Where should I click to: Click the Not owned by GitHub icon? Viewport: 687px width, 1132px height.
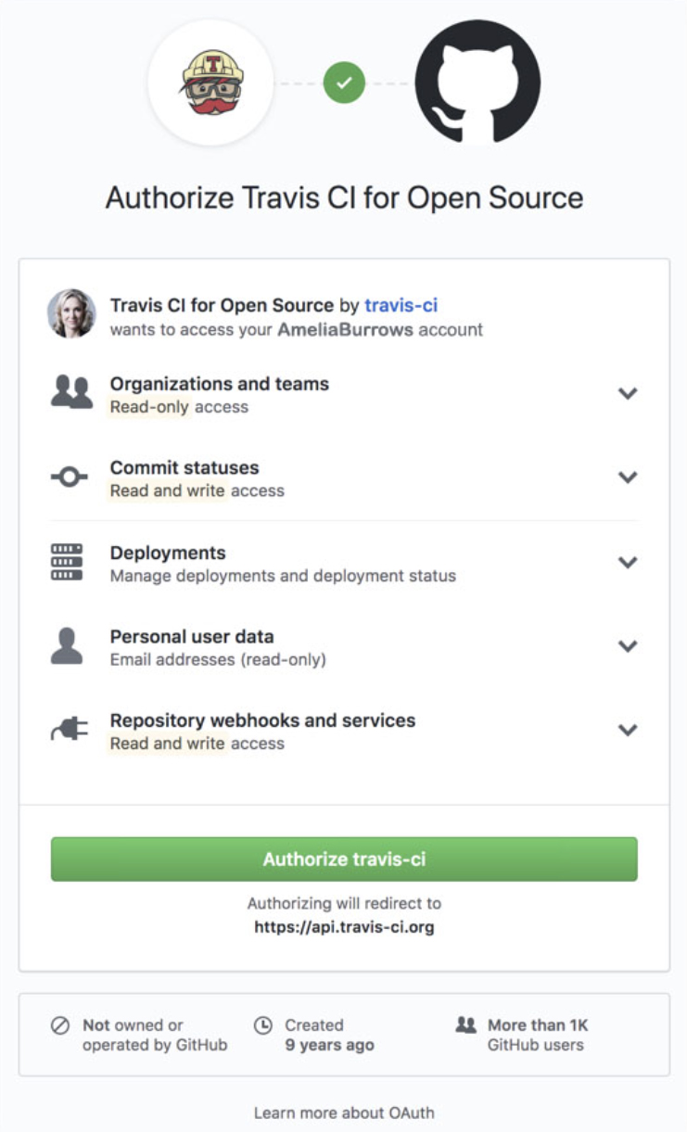click(x=60, y=1025)
